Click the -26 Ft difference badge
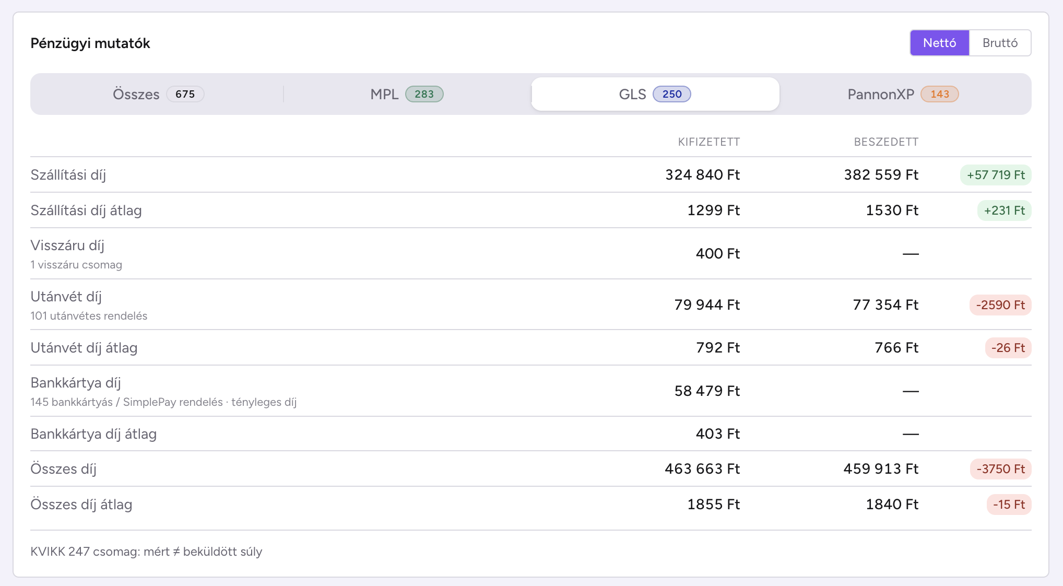 1008,348
